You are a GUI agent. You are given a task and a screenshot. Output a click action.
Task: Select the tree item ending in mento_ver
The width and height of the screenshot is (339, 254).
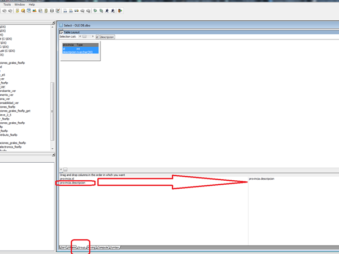pyautogui.click(x=7, y=95)
